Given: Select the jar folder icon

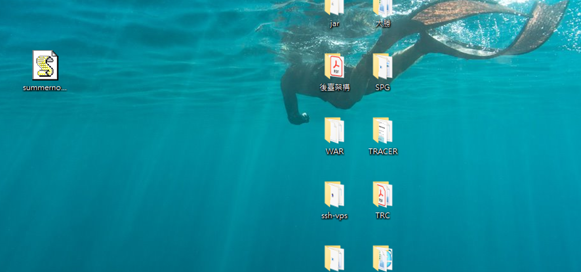Looking at the screenshot, I should [334, 7].
